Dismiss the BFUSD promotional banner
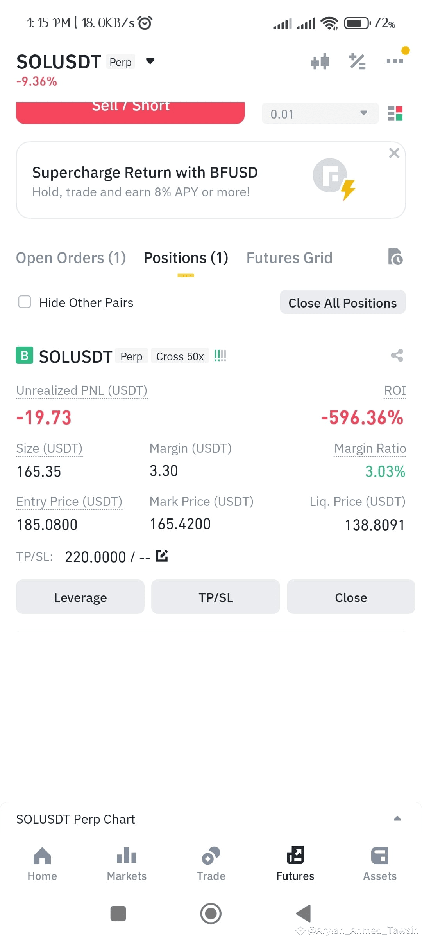422x939 pixels. coord(394,153)
